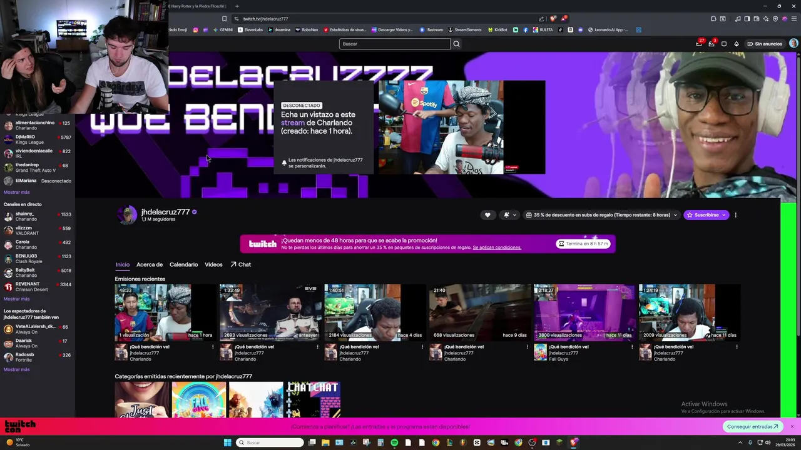Open the Instagram bookmark icon
The width and height of the screenshot is (801, 450).
pos(195,30)
